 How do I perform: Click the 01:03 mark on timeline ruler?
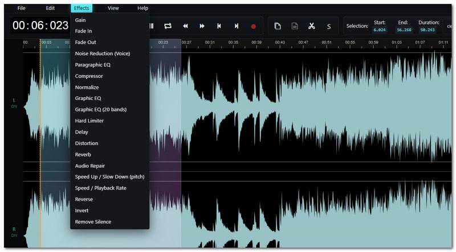396,43
